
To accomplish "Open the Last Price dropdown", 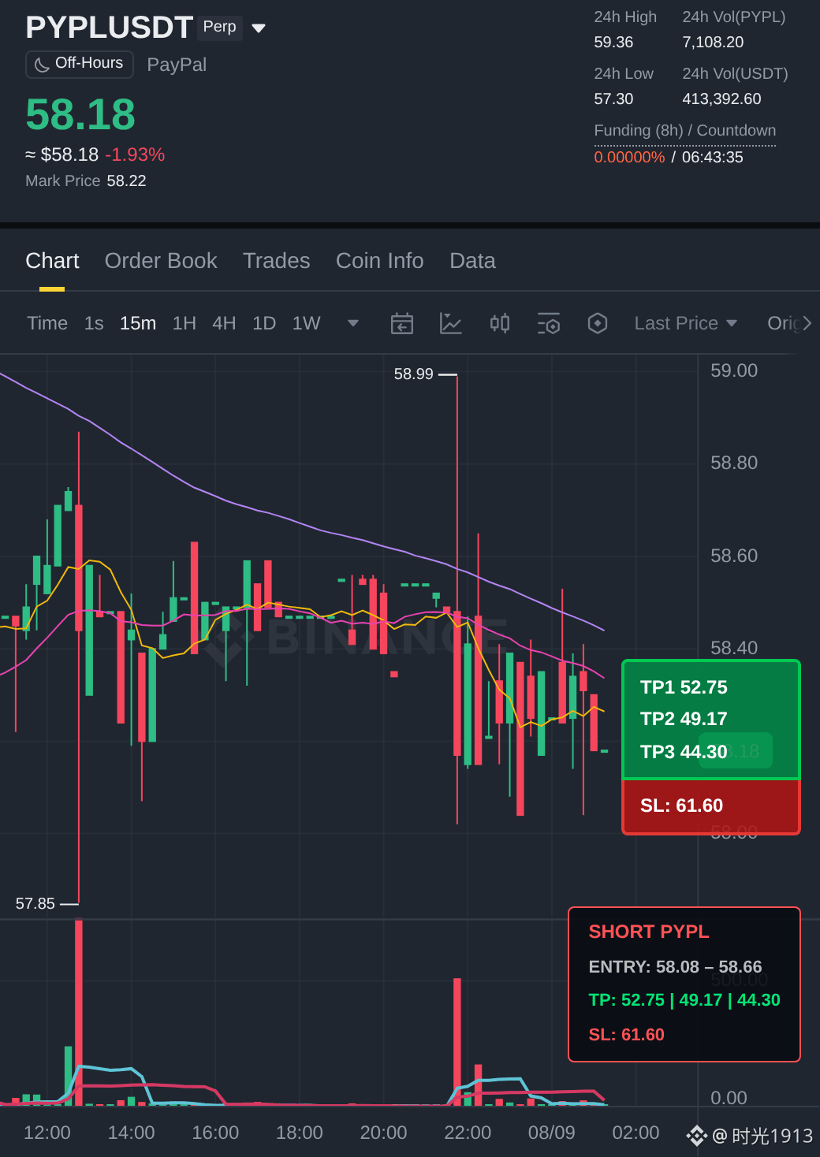I will coord(686,323).
